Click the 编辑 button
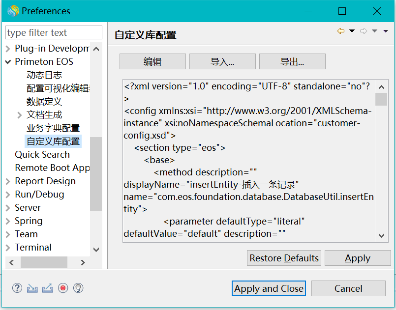The image size is (396, 310). coord(152,62)
